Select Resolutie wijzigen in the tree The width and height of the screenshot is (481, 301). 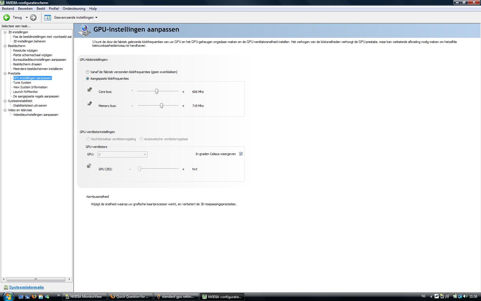[x=25, y=50]
